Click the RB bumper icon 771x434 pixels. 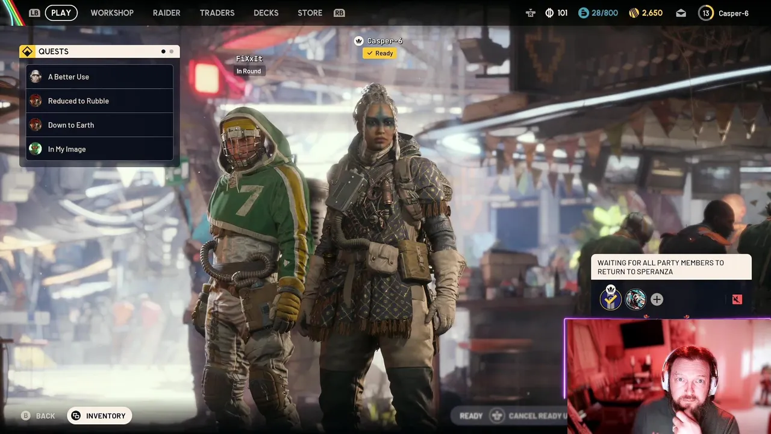(x=339, y=13)
